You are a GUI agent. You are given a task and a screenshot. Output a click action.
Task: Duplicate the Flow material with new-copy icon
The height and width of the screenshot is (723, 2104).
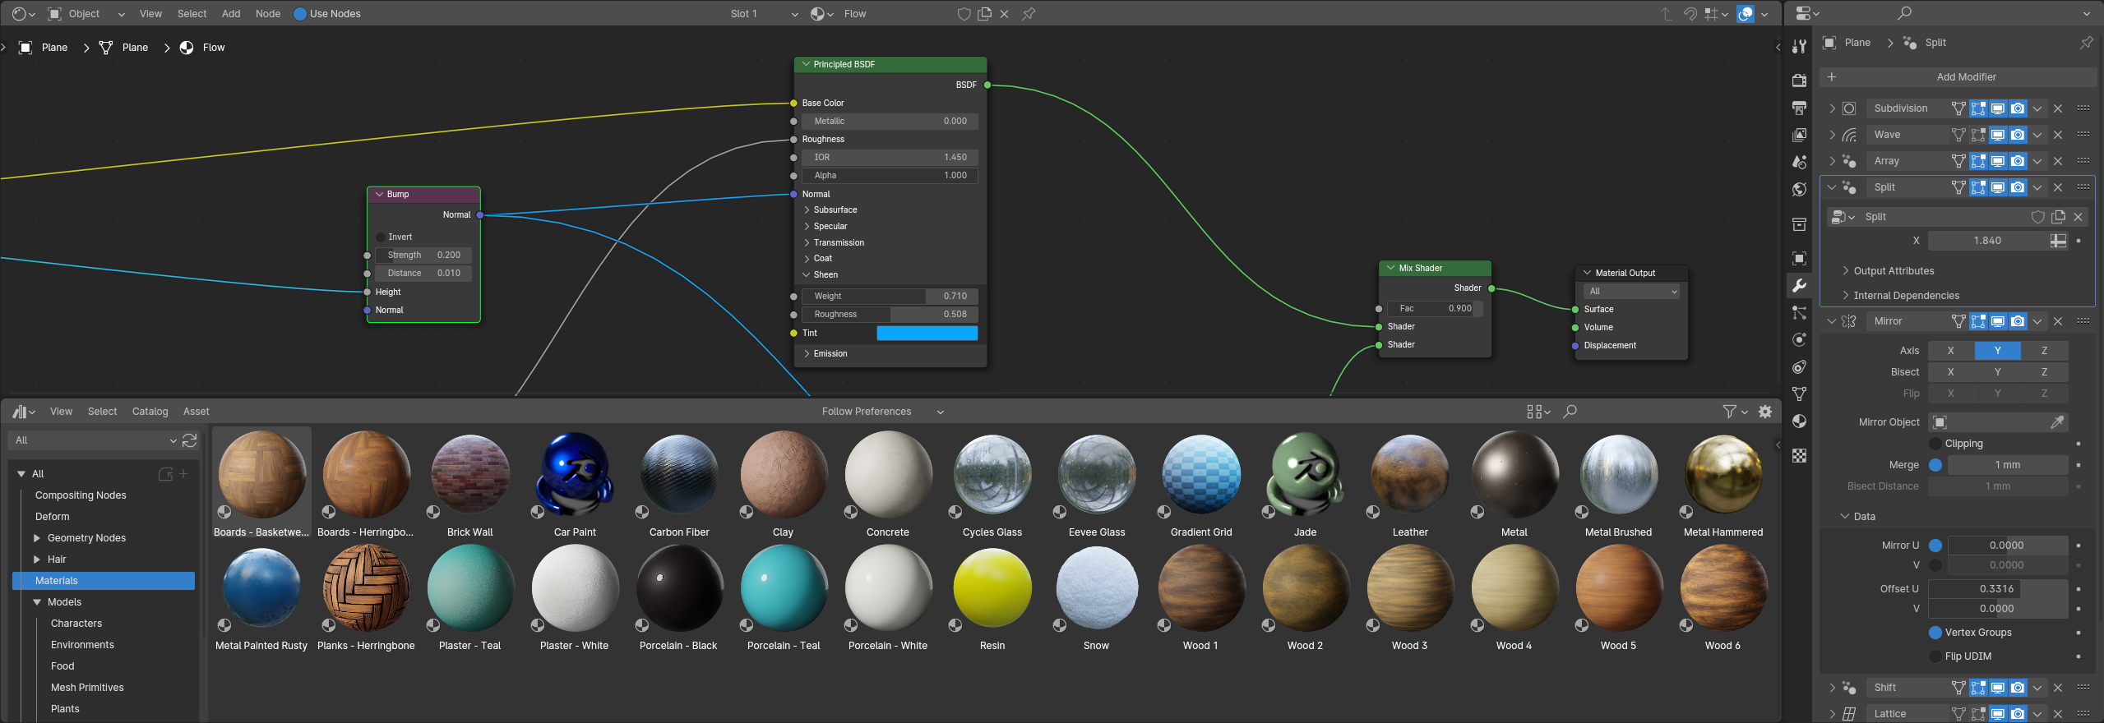tap(984, 14)
